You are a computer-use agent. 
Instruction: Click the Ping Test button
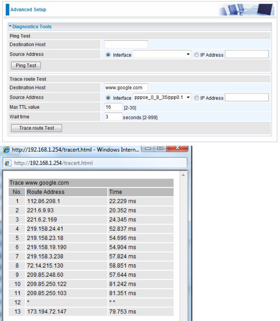click(26, 65)
